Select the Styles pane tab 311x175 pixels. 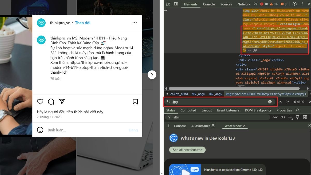171,110
